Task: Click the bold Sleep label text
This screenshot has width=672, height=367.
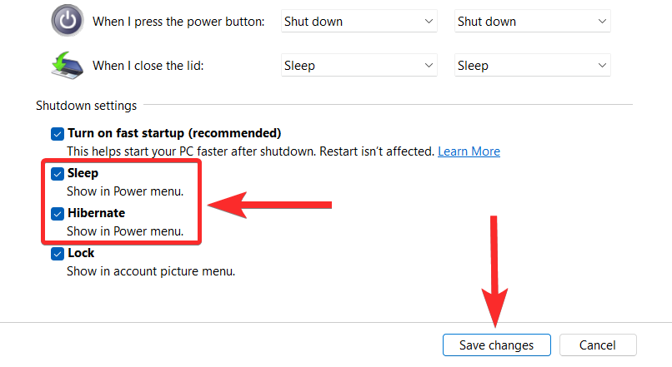Action: click(x=83, y=173)
